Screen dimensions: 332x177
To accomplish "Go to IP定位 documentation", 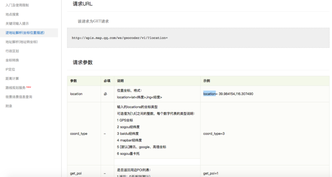I will pyautogui.click(x=10, y=69).
